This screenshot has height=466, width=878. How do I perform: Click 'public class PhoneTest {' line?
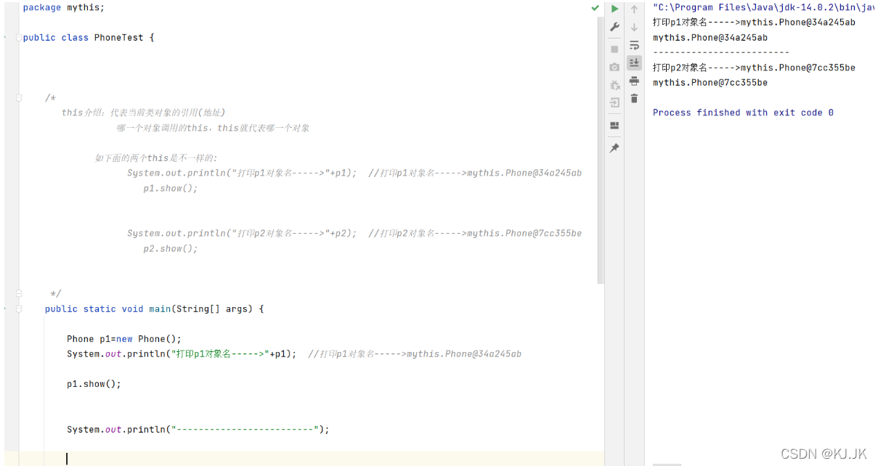click(x=89, y=38)
